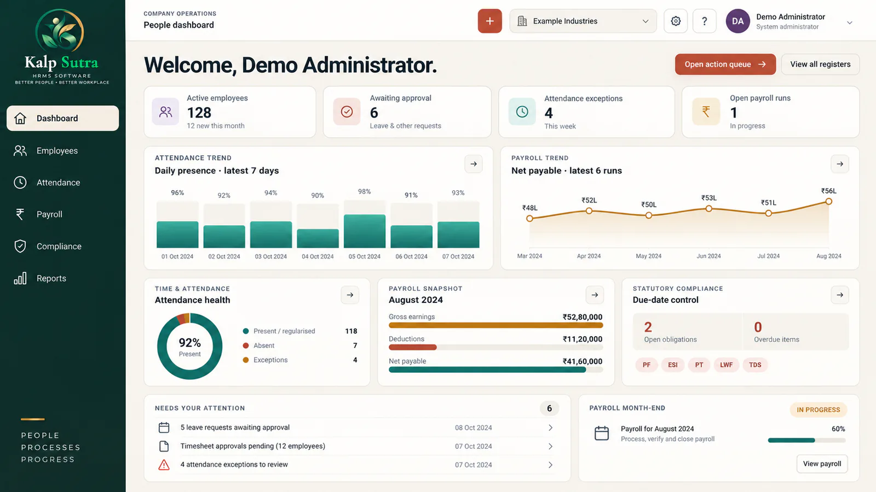The image size is (876, 492).
Task: Expand the Demo Administrator account menu
Action: 850,22
